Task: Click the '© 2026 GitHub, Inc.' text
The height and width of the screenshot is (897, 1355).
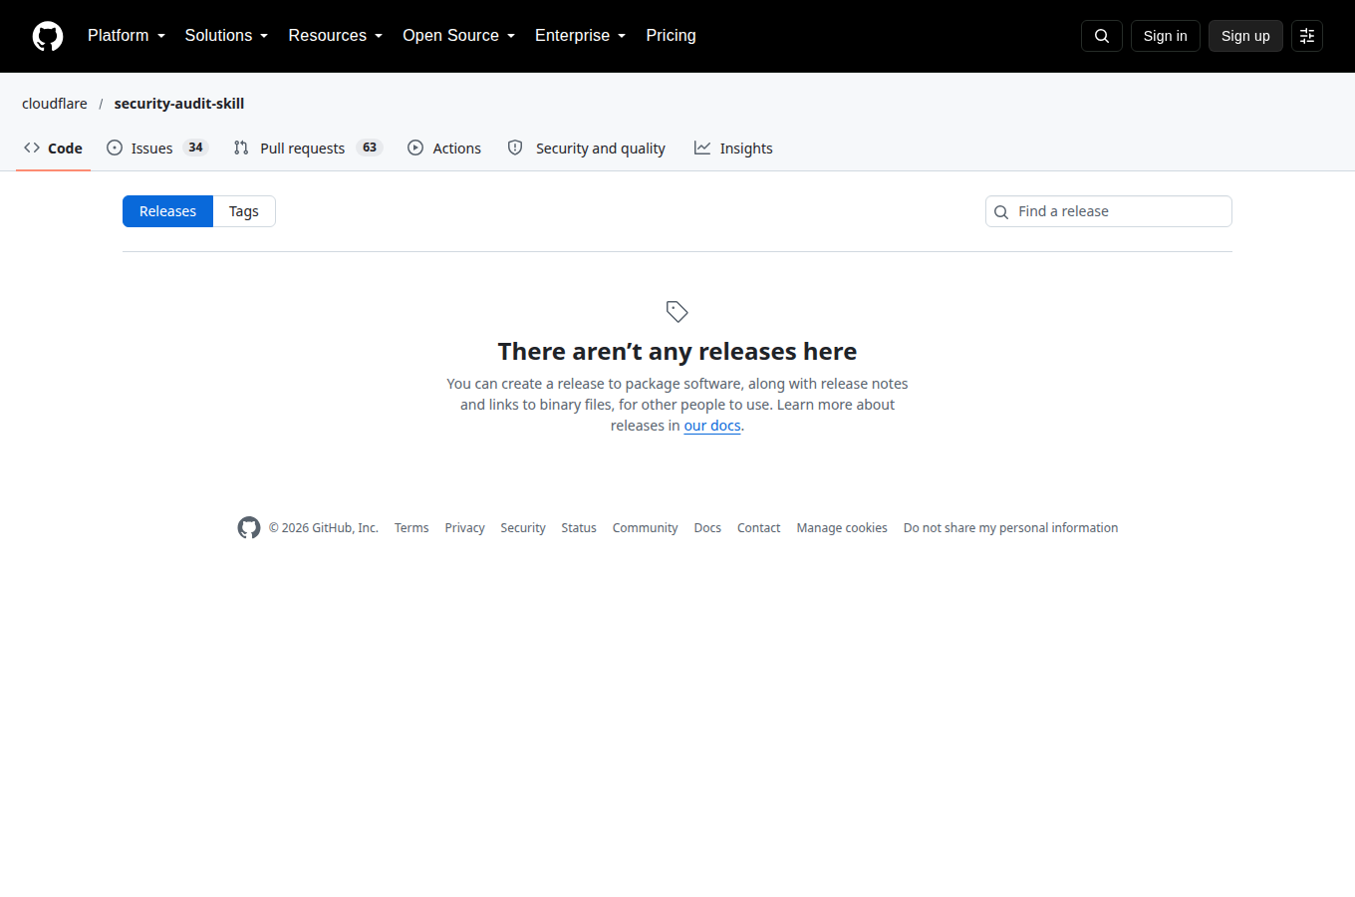Action: pos(324,528)
